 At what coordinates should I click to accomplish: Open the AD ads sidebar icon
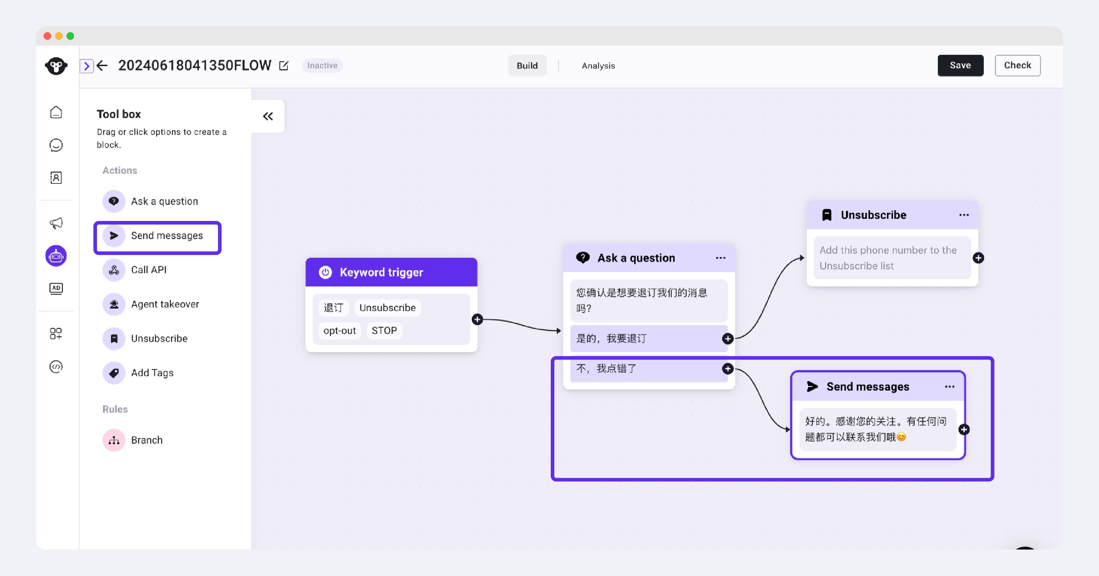point(56,289)
